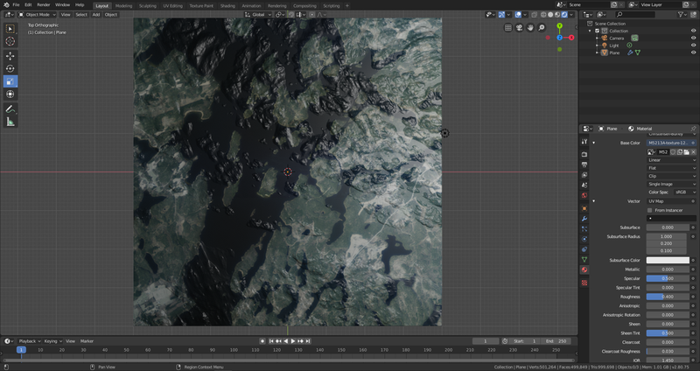700x371 pixels.
Task: Uncheck the Collection exclude checkbox
Action: 598,31
